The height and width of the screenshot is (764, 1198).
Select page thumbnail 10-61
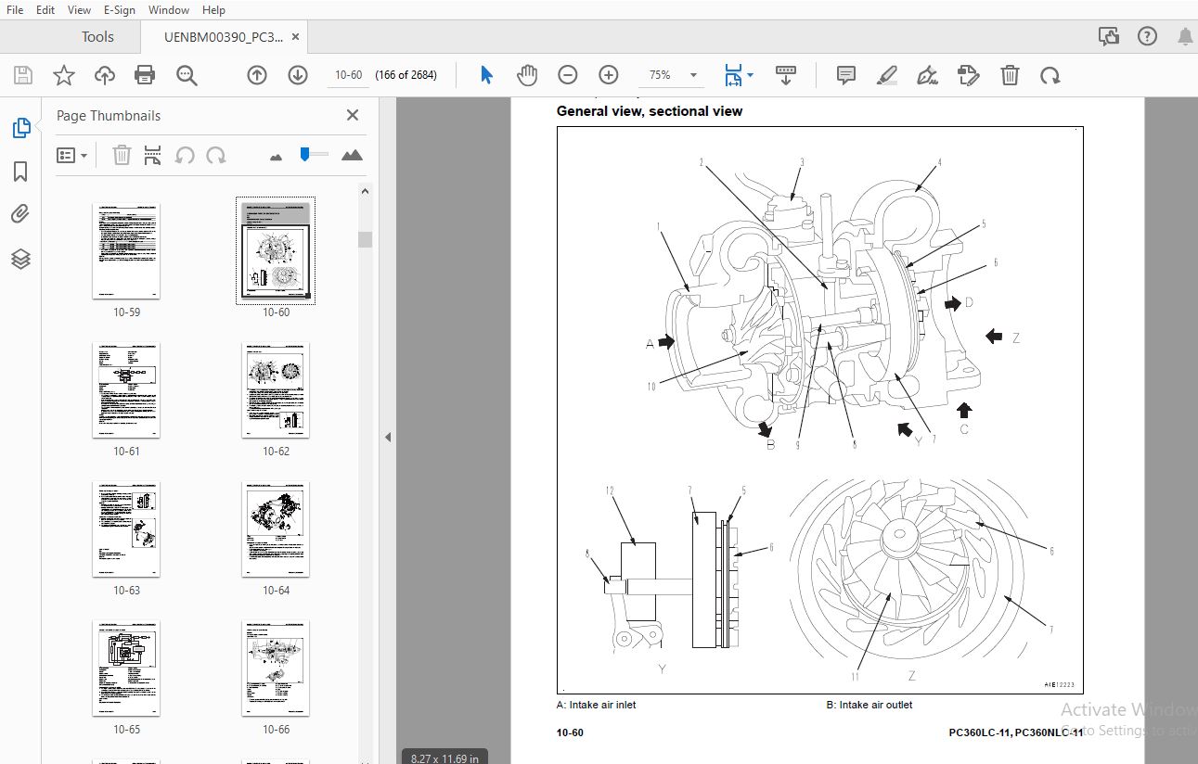pyautogui.click(x=126, y=390)
